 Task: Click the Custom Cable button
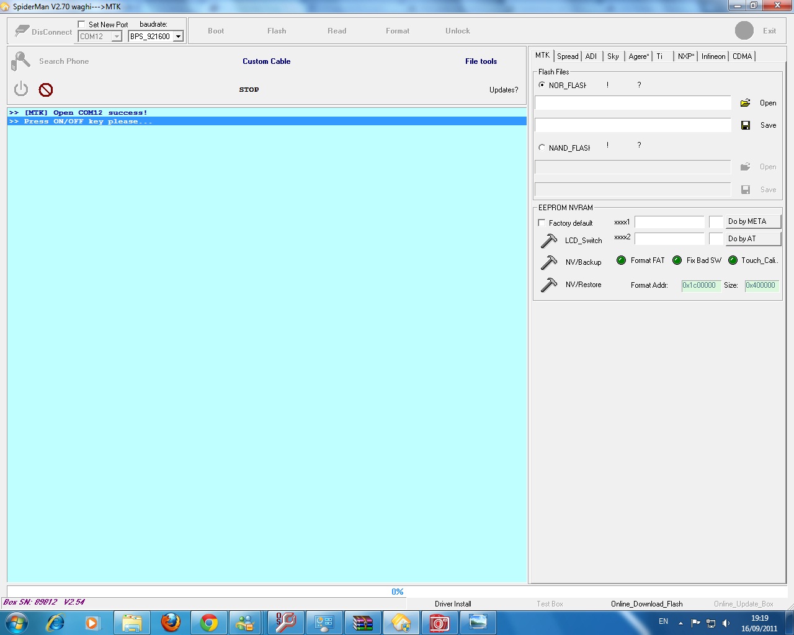coord(267,61)
